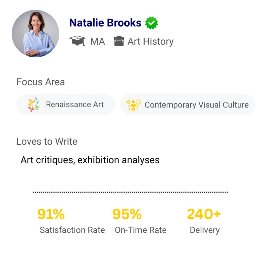Viewport: 262px width, 255px height.
Task: Click the Natalie Brooks name link
Action: pyautogui.click(x=105, y=23)
